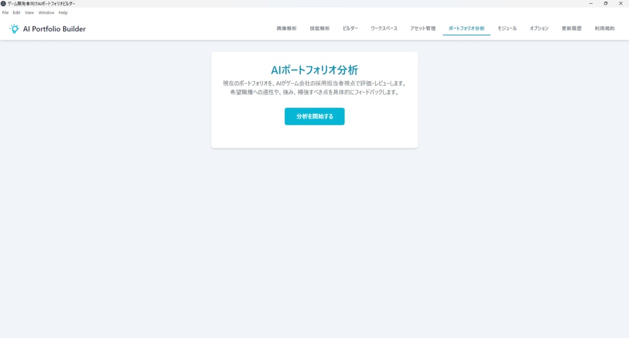The height and width of the screenshot is (338, 629).
Task: Click the AIポートフォリオ分析 heading
Action: click(x=314, y=70)
